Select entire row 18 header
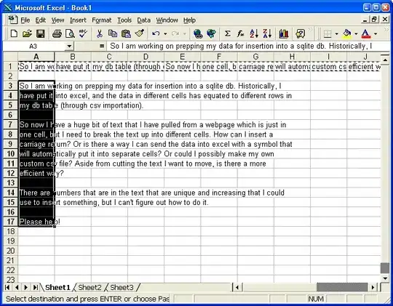 click(10, 231)
